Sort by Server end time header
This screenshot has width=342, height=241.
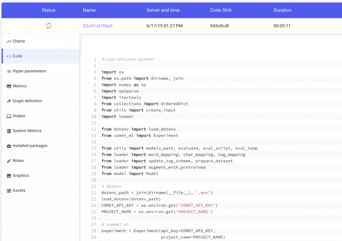tap(163, 10)
